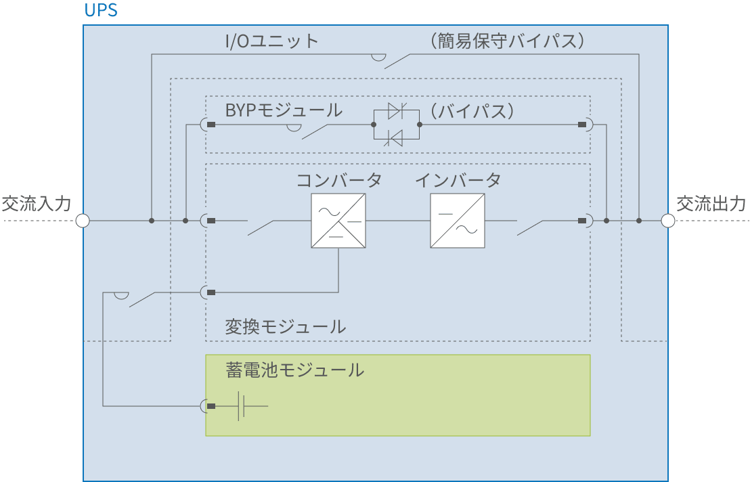The width and height of the screenshot is (750, 482).
Task: Click the AC output terminal circle
Action: 667,221
